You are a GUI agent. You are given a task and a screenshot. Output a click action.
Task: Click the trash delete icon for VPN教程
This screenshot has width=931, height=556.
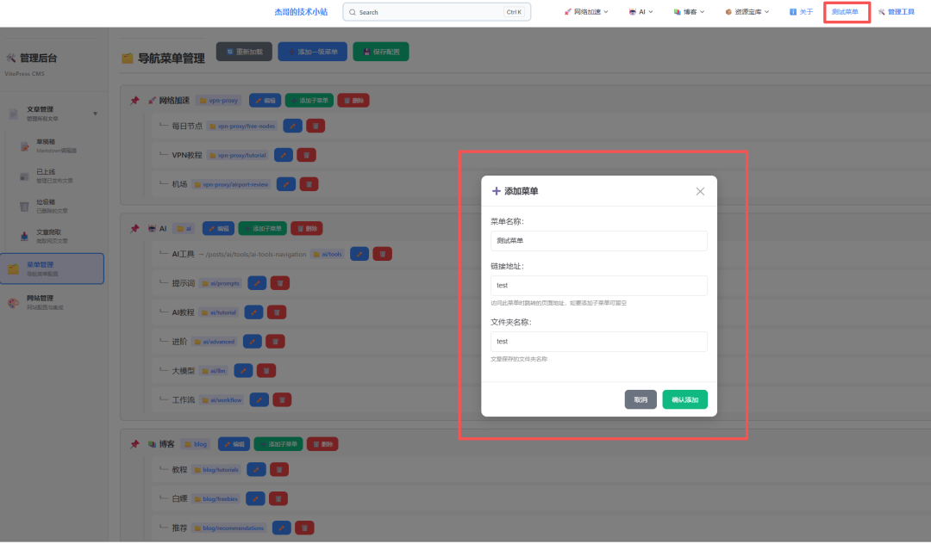[x=306, y=155]
